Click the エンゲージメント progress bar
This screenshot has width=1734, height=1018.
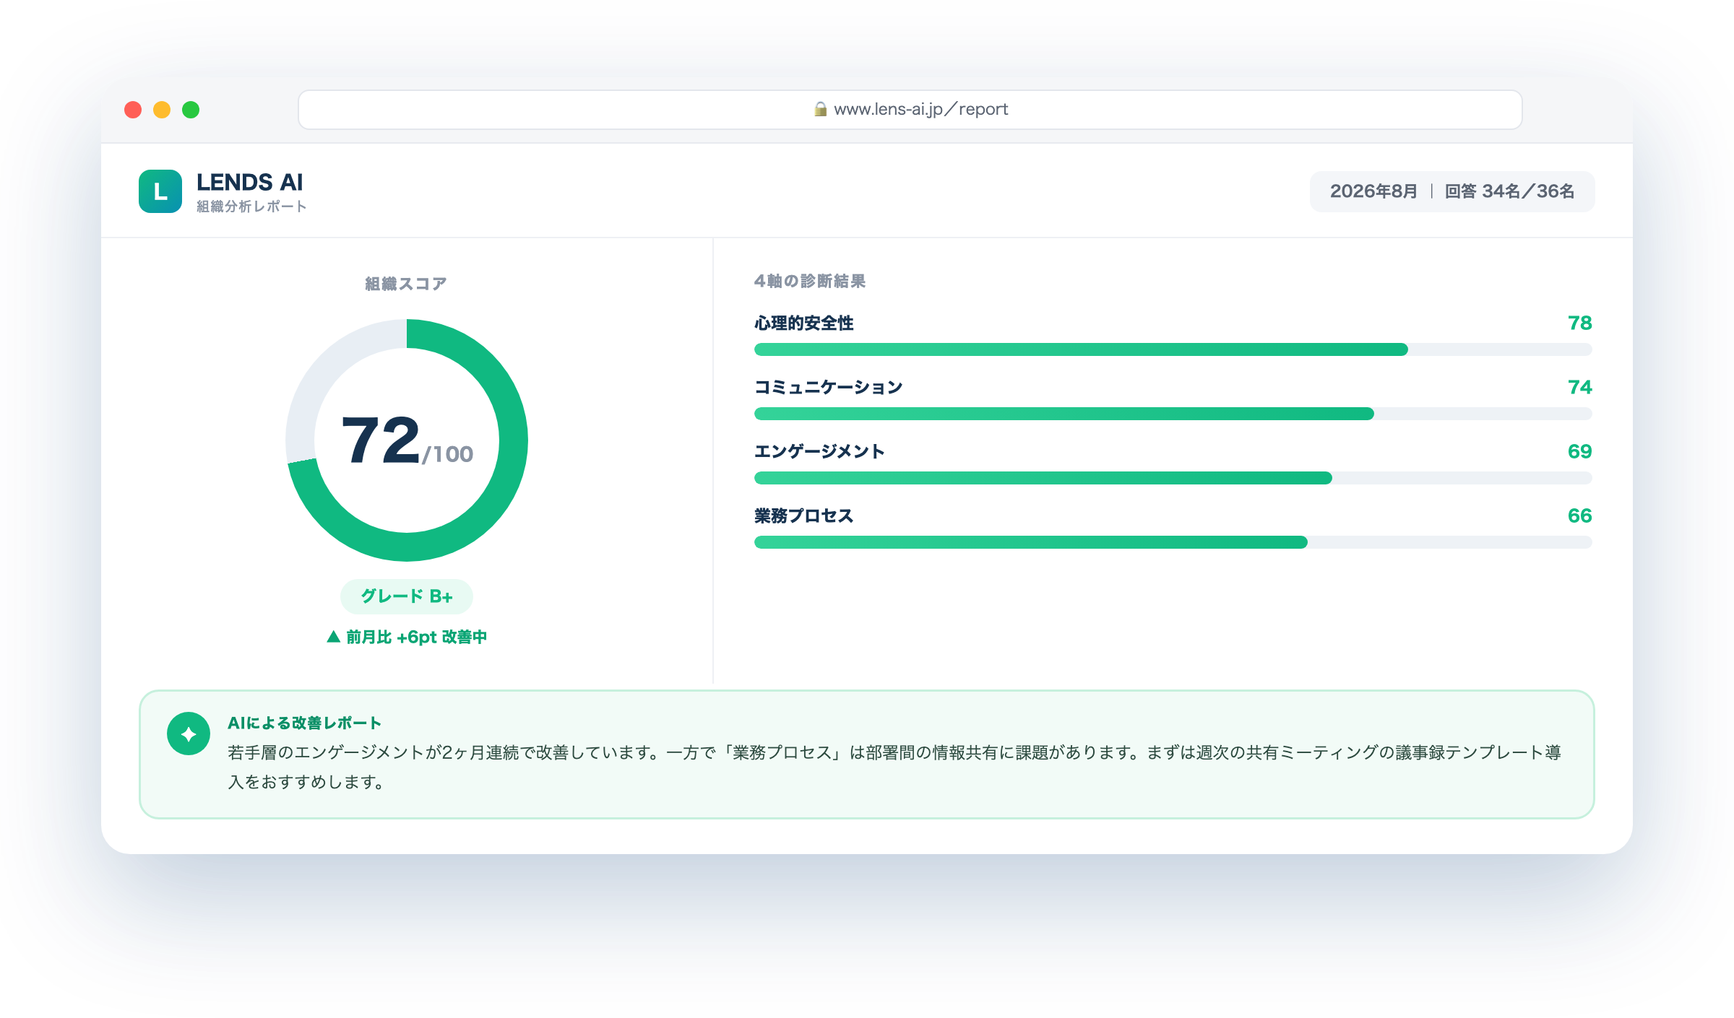[1173, 478]
